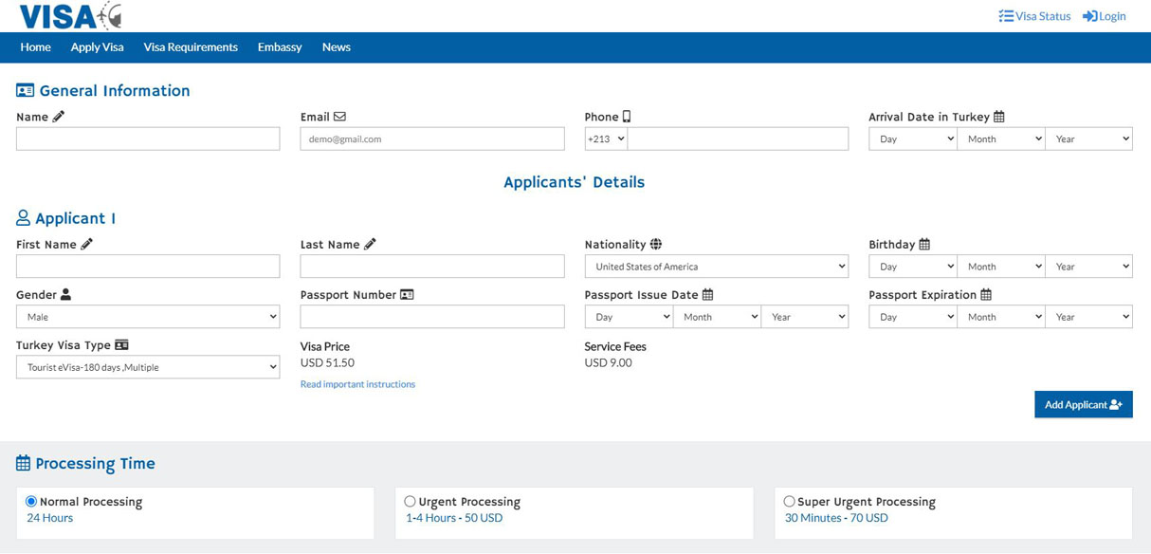The width and height of the screenshot is (1151, 554).
Task: Open the Passport Expiration Month dropdown
Action: [1001, 317]
